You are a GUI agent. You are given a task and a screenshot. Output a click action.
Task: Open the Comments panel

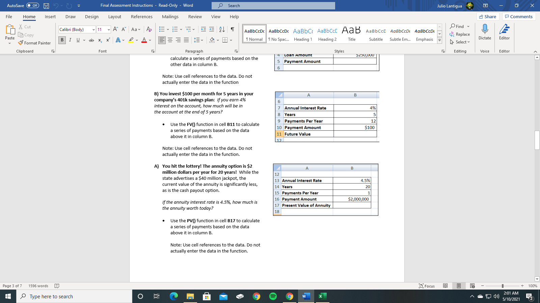(519, 16)
